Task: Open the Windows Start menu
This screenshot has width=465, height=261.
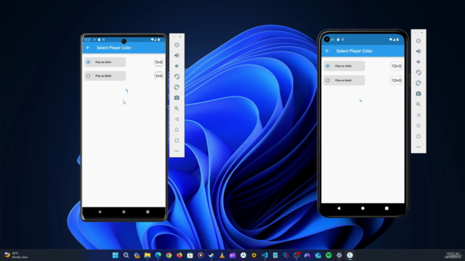Action: 116,255
